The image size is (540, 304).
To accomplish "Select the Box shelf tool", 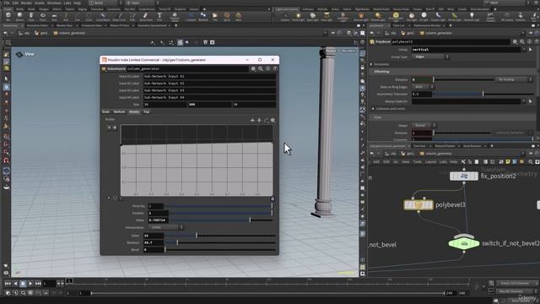I will point(8,16).
